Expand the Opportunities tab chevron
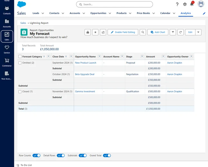The image size is (208, 167). [110, 13]
